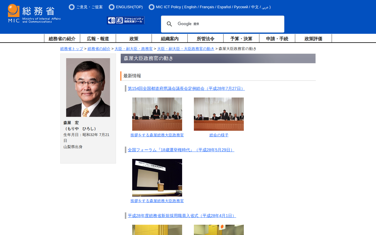Open the 総務省の紹介 menu
This screenshot has width=376, height=235.
[62, 38]
